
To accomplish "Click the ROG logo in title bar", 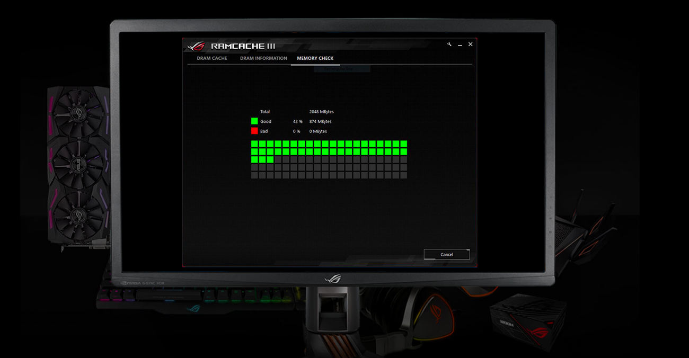I will coord(196,46).
